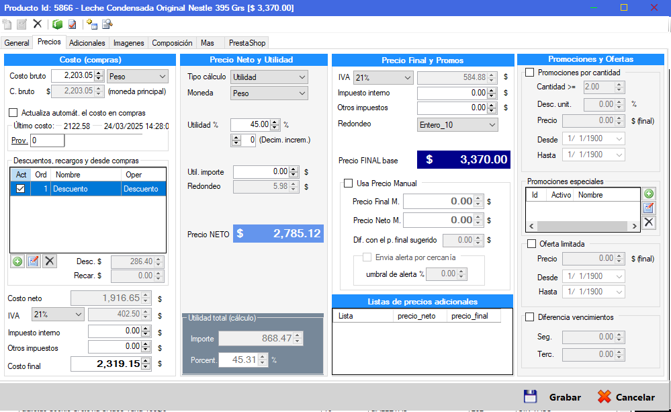Click the Costo bruto input field
The height and width of the screenshot is (412, 671).
pos(73,76)
